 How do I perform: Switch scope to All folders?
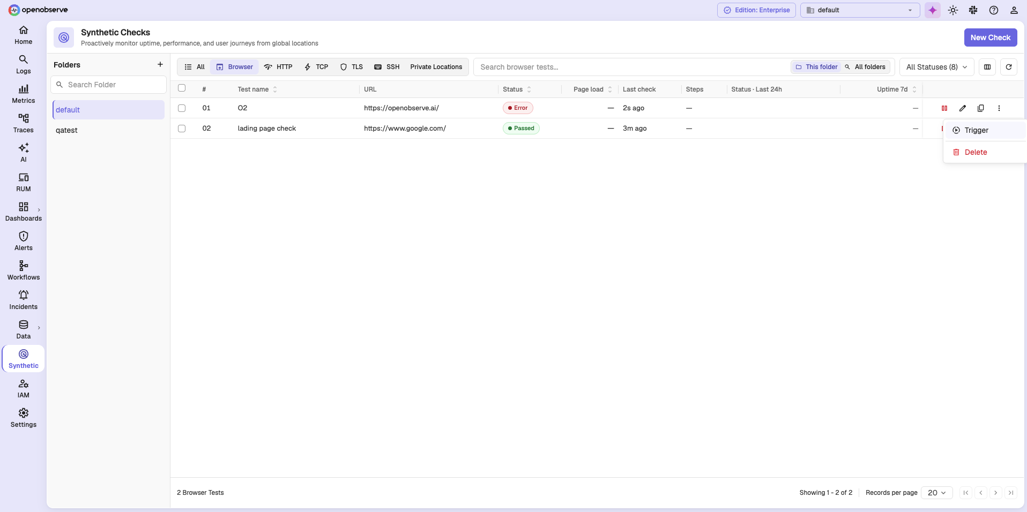865,67
